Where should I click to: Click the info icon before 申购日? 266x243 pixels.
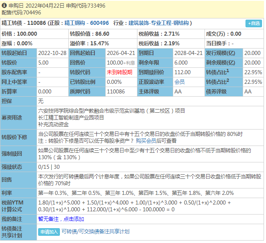coord(4,6)
